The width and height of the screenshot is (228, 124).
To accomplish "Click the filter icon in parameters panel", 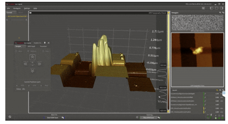I will point(220,90).
